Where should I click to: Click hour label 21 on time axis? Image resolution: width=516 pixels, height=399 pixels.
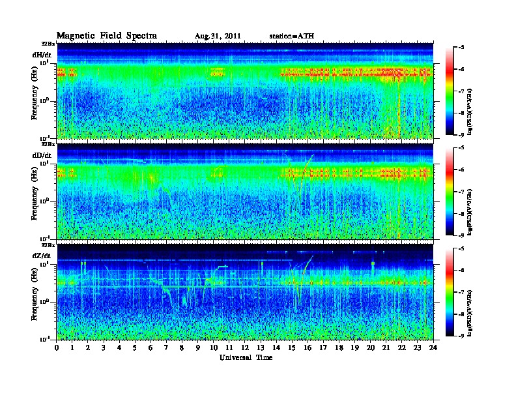386,347
